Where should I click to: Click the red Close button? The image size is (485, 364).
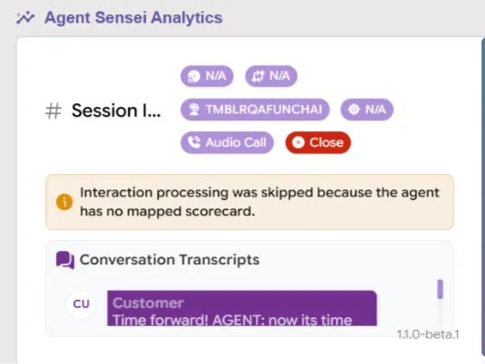pyautogui.click(x=318, y=142)
